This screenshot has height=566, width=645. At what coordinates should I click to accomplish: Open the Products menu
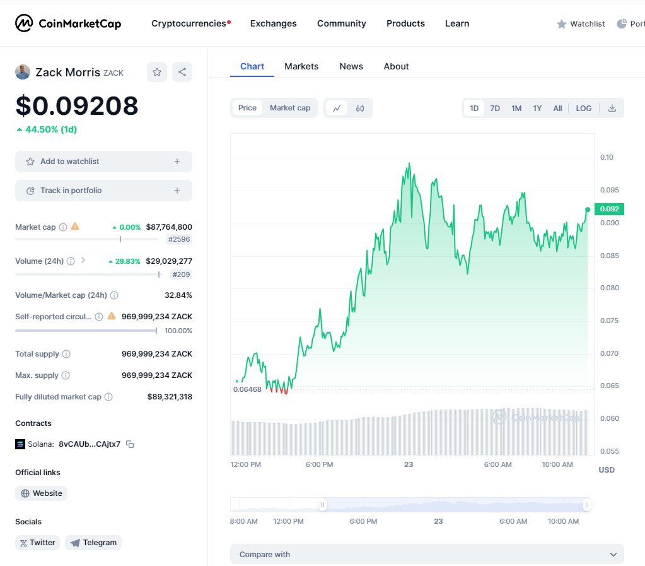point(405,23)
